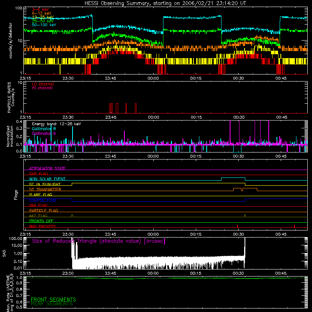
Task: Click the counts/s/detector axis label
Action: pos(11,41)
